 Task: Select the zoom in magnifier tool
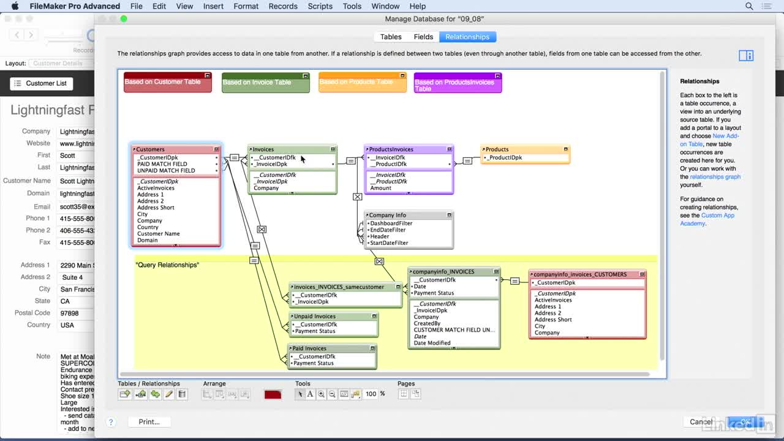click(321, 394)
